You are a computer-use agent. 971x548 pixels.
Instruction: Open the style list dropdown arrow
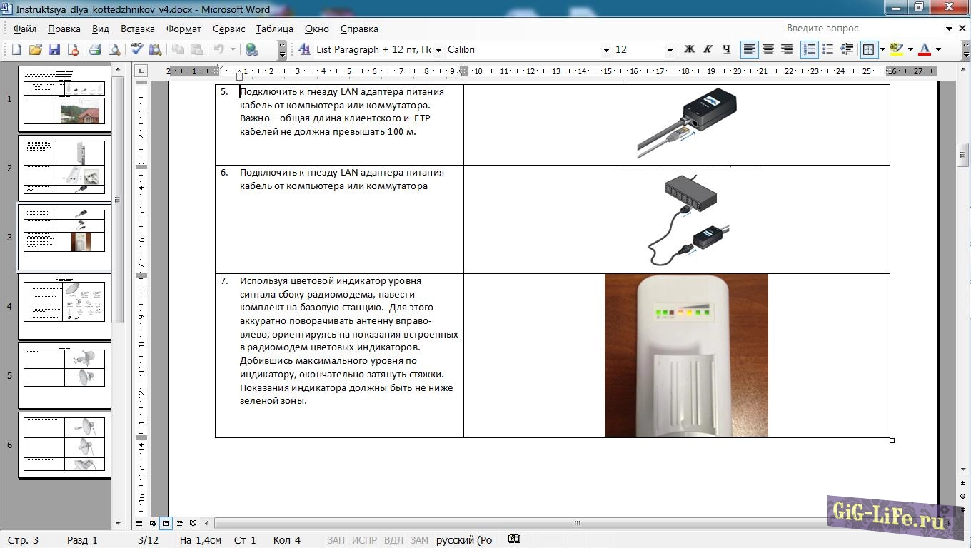pos(437,50)
